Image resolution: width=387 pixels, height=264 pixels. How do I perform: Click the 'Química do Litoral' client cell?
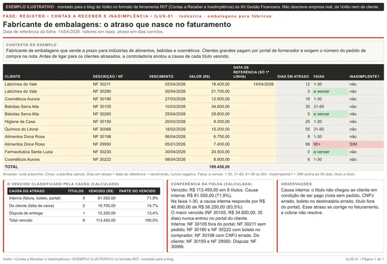(21, 129)
